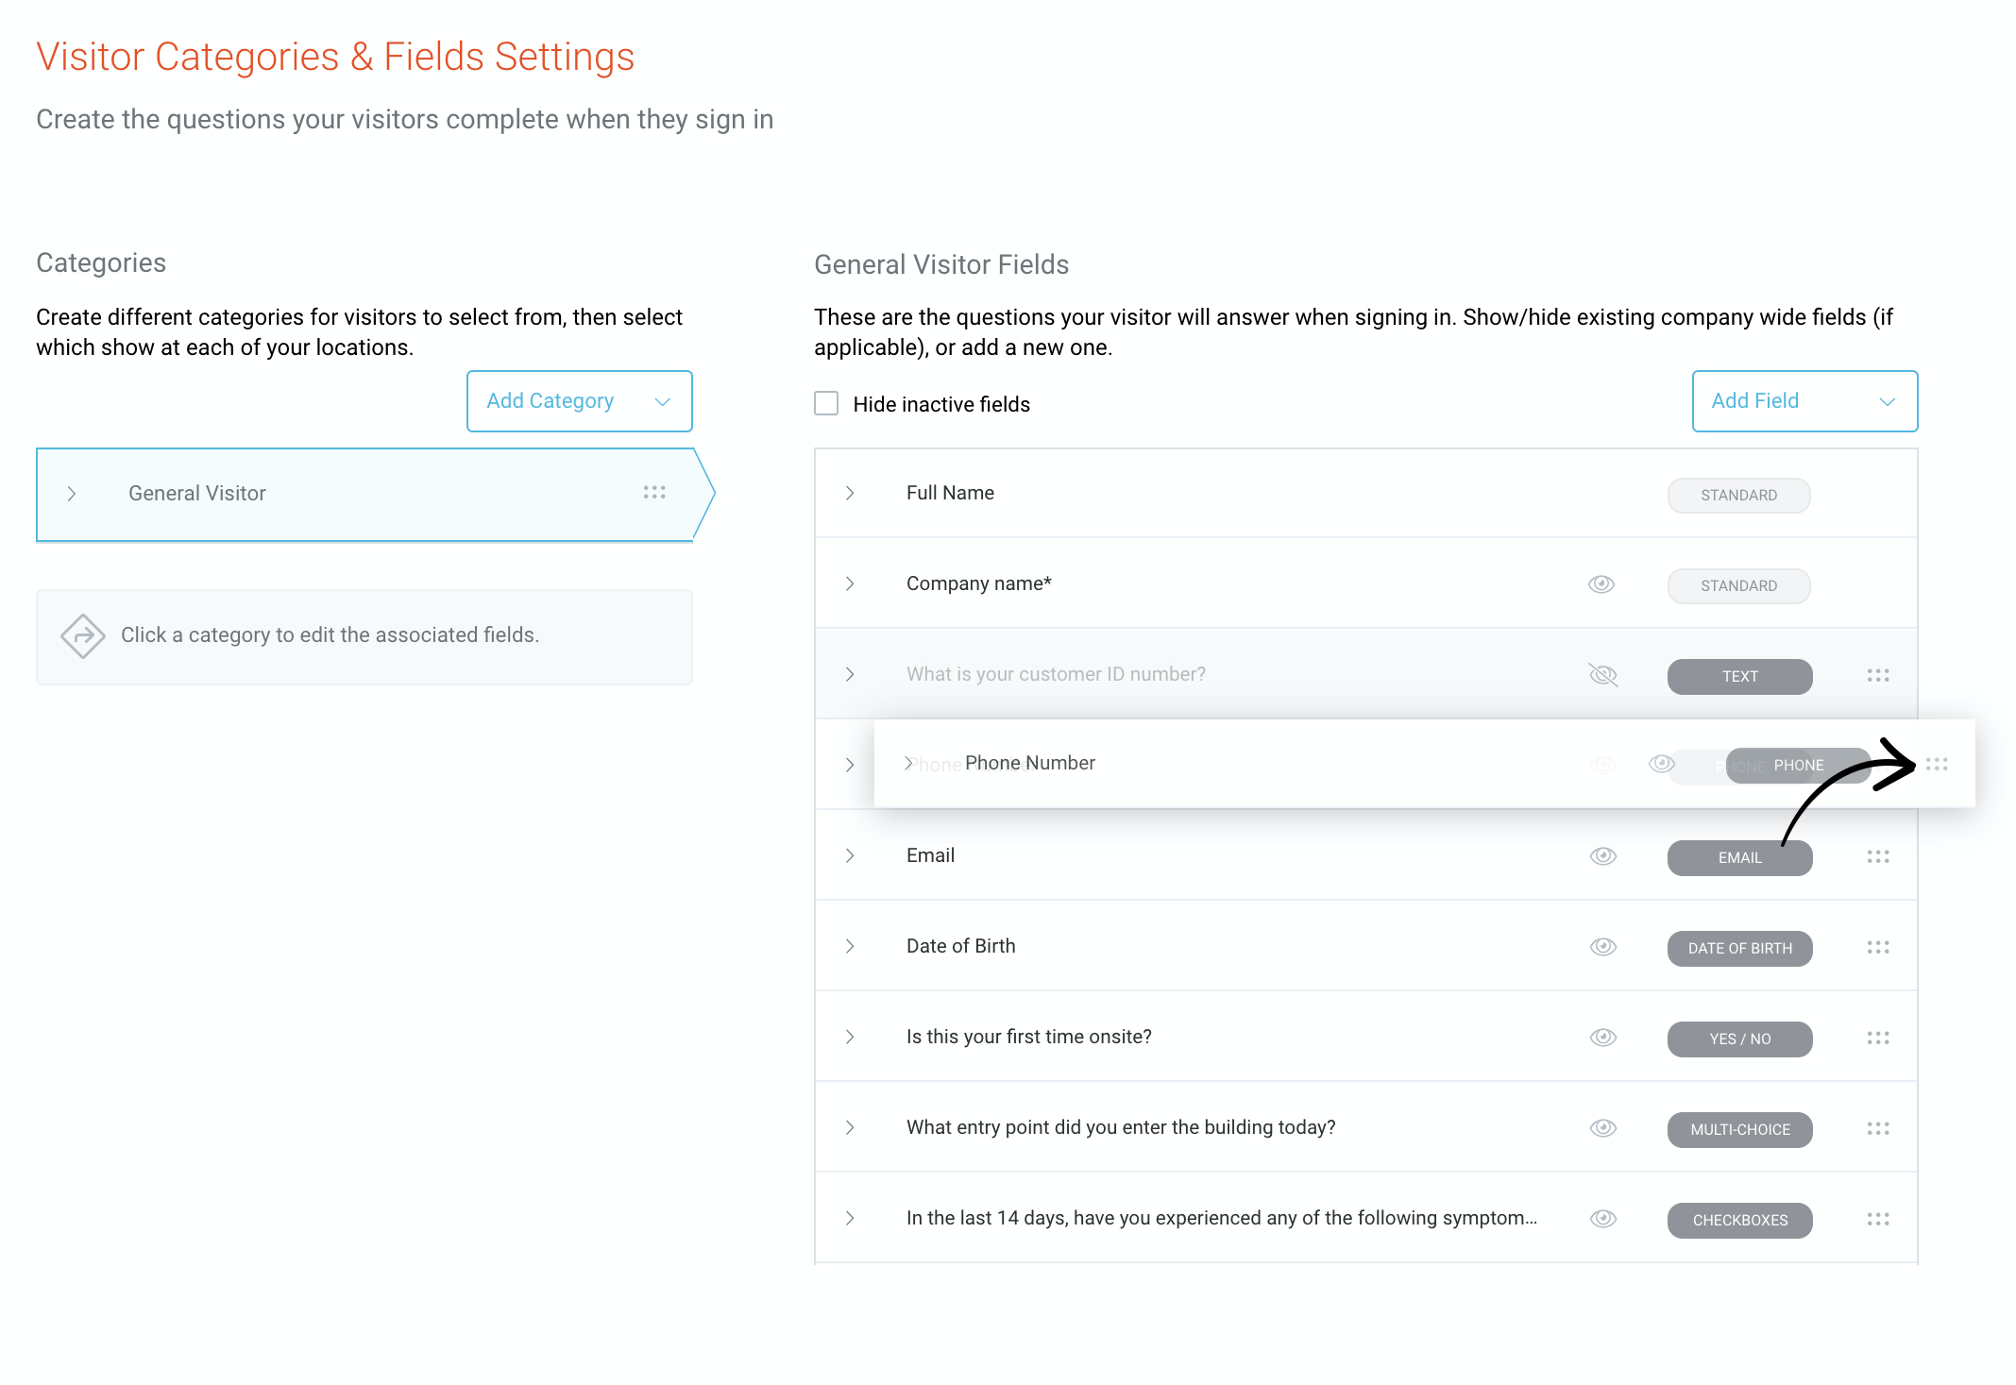
Task: Select the General Visitor category
Action: (x=197, y=494)
